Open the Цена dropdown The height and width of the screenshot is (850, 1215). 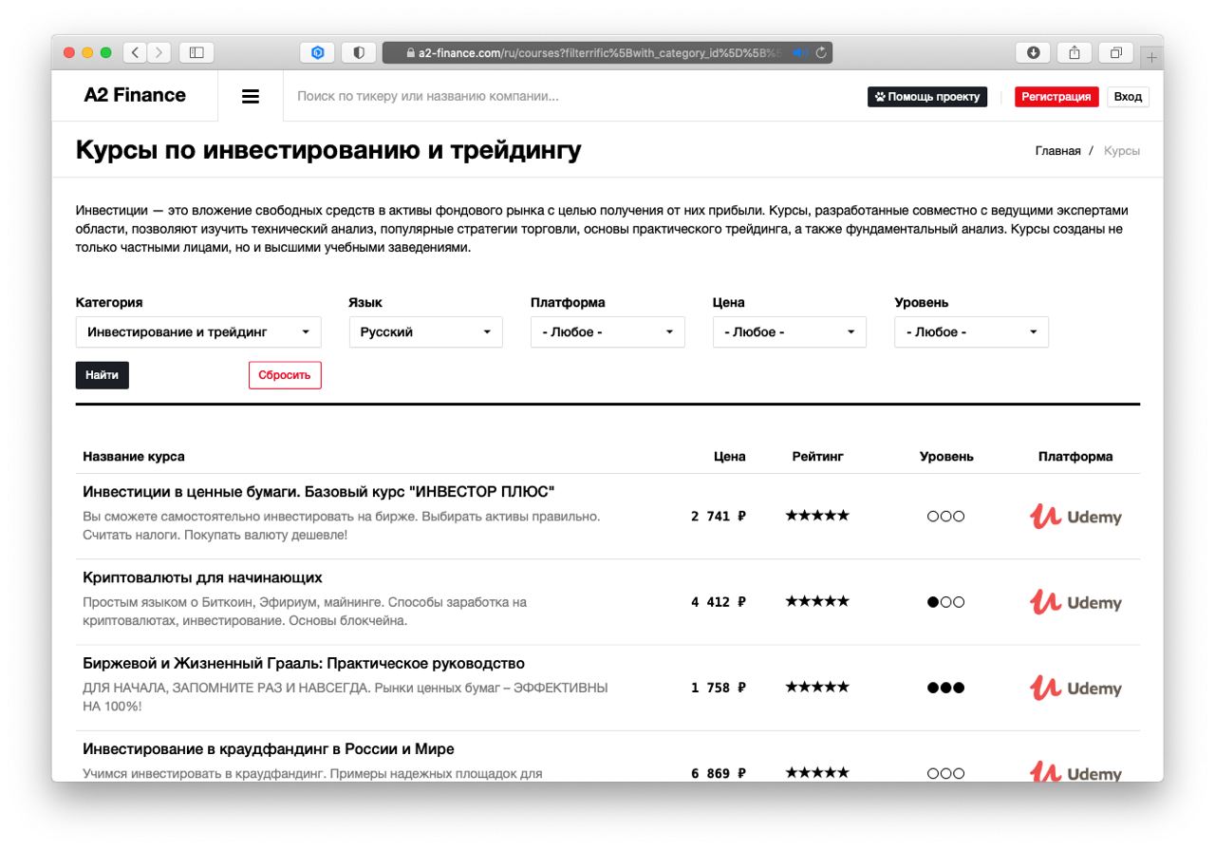pyautogui.click(x=790, y=332)
